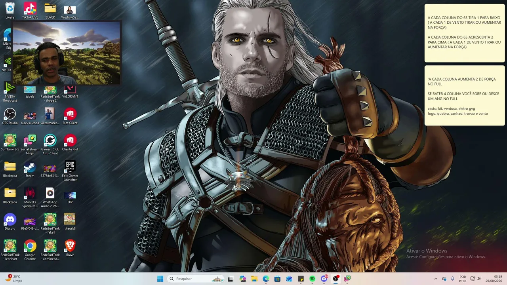This screenshot has width=507, height=285.
Task: Select the Riot Client desktop shortcut
Action: [70, 116]
